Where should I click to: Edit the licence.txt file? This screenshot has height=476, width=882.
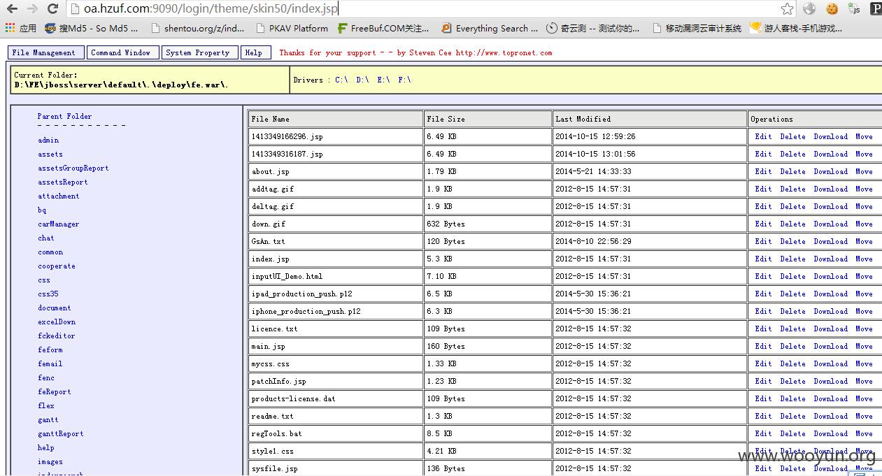[763, 329]
